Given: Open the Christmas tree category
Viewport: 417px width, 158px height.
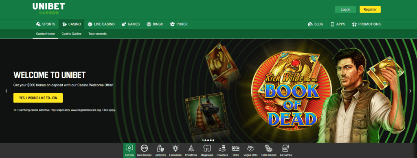Looking at the screenshot, I should pyautogui.click(x=191, y=150).
